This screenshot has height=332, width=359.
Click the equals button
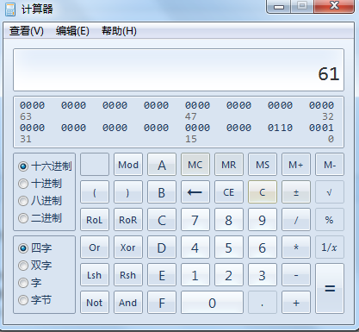tap(330, 288)
